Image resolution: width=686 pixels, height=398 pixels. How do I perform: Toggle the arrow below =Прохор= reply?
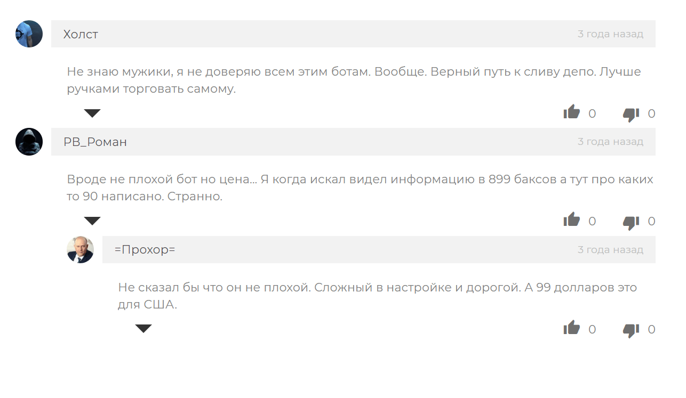click(x=143, y=328)
